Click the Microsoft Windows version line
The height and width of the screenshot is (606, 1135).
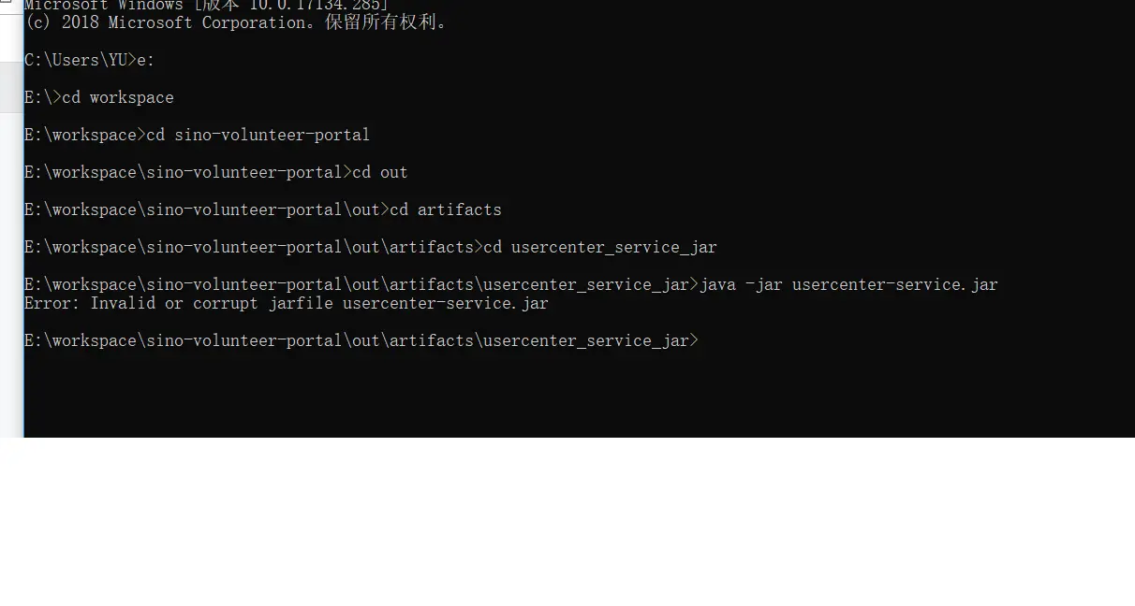coord(206,5)
